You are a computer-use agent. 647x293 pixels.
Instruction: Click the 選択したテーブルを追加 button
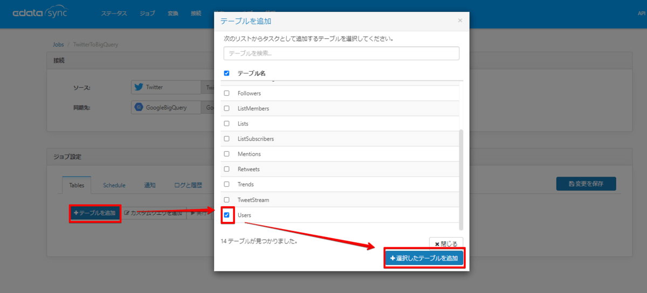424,258
